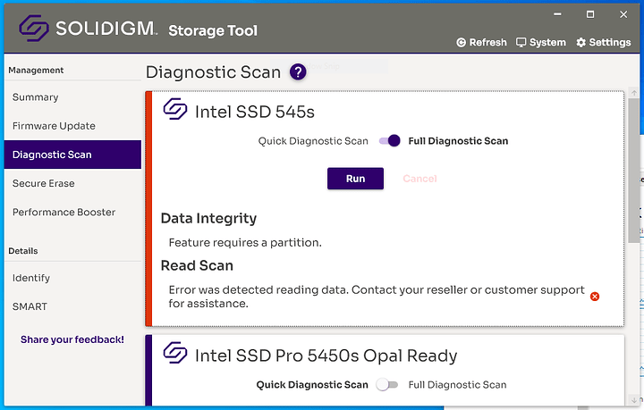Viewport: 644px width, 410px height.
Task: Open Performance Booster
Action: [72, 212]
